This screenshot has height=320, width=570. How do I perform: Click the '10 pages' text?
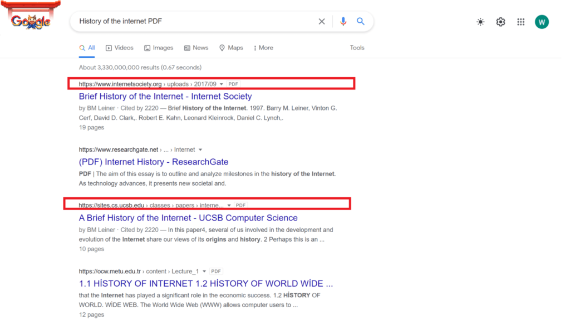click(x=92, y=249)
